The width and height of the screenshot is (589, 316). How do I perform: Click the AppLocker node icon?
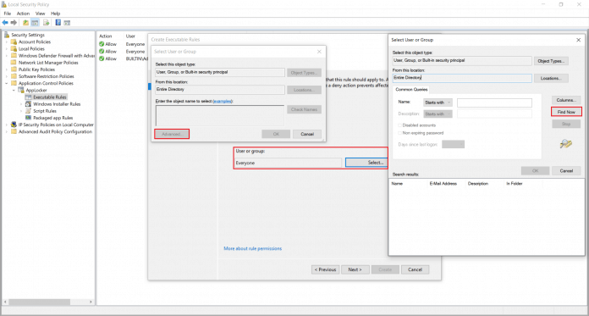[21, 91]
